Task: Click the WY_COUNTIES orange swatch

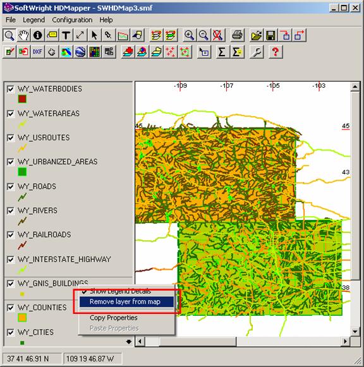Action: point(22,318)
